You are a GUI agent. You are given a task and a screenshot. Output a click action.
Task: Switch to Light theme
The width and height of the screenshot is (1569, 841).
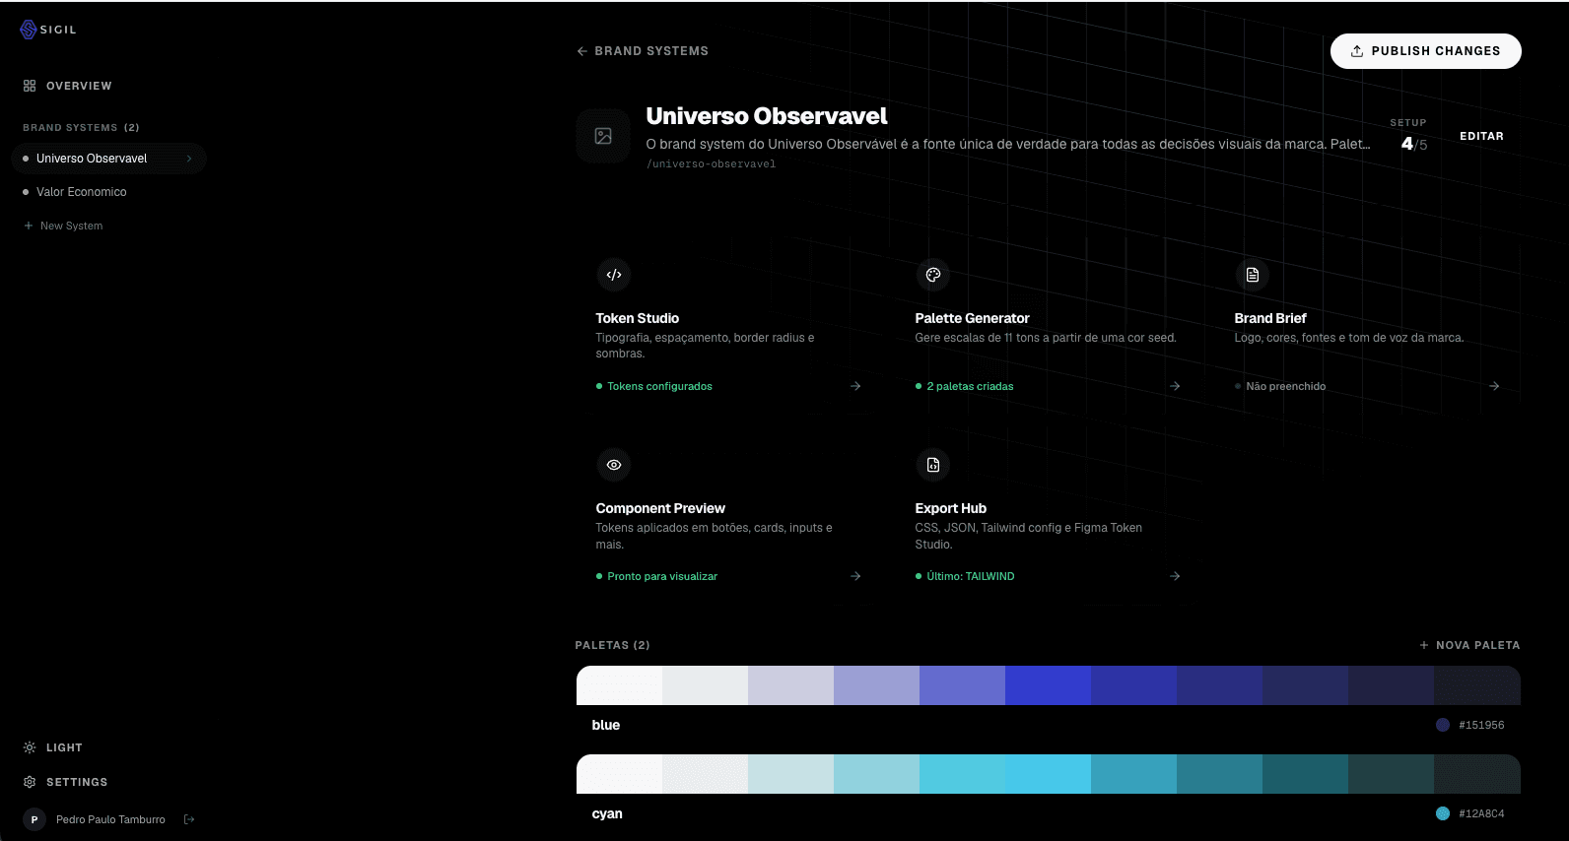point(53,747)
